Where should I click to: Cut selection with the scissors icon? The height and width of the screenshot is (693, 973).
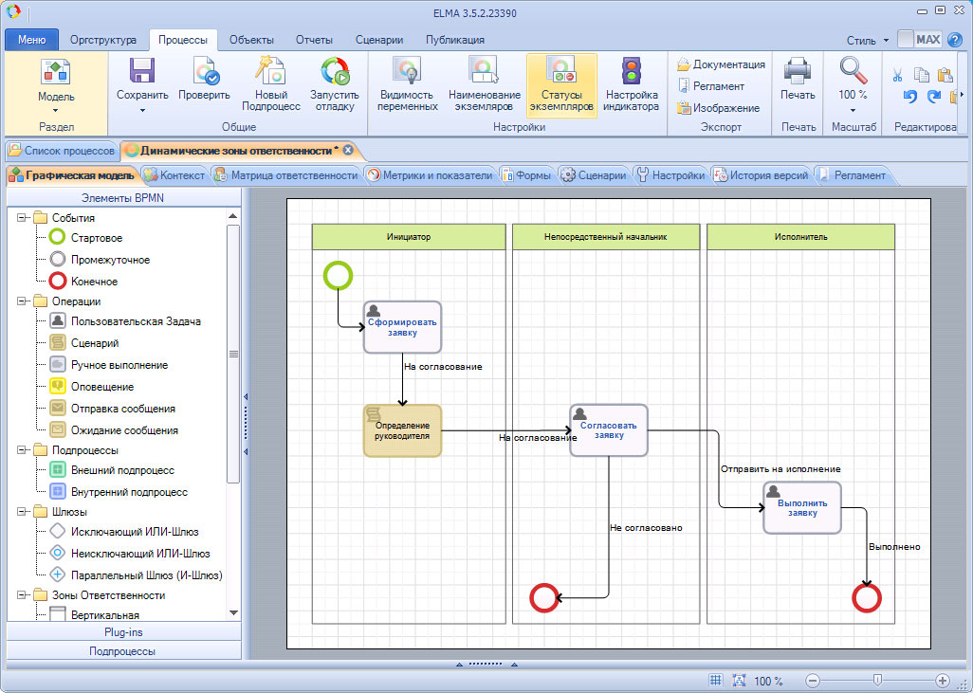[897, 76]
